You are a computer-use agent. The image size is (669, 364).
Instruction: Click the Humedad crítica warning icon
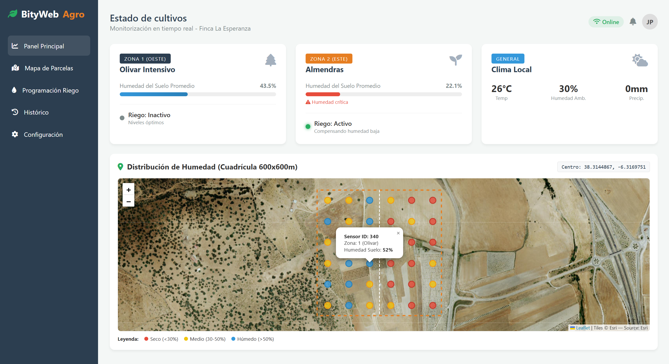coord(308,102)
